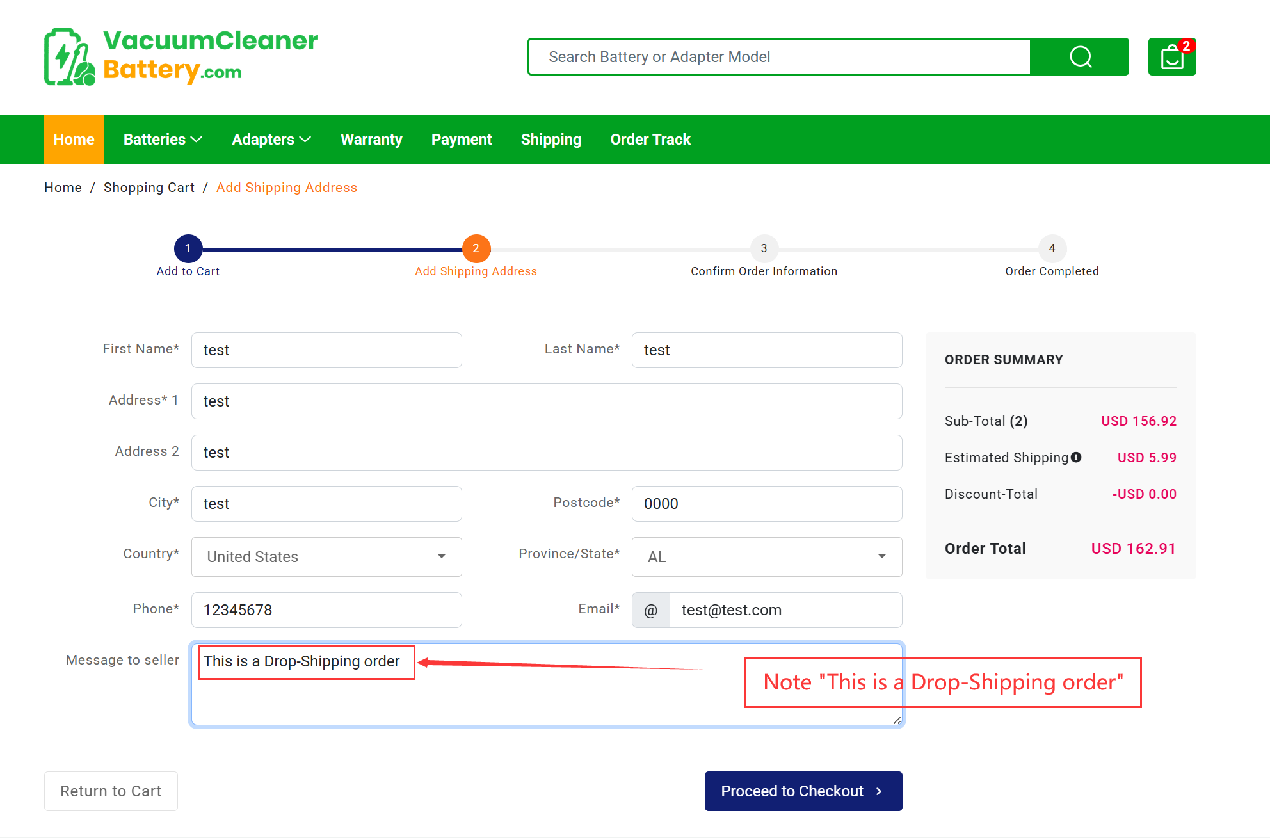The image size is (1270, 838).
Task: Switch to the Warranty menu item
Action: pos(371,139)
